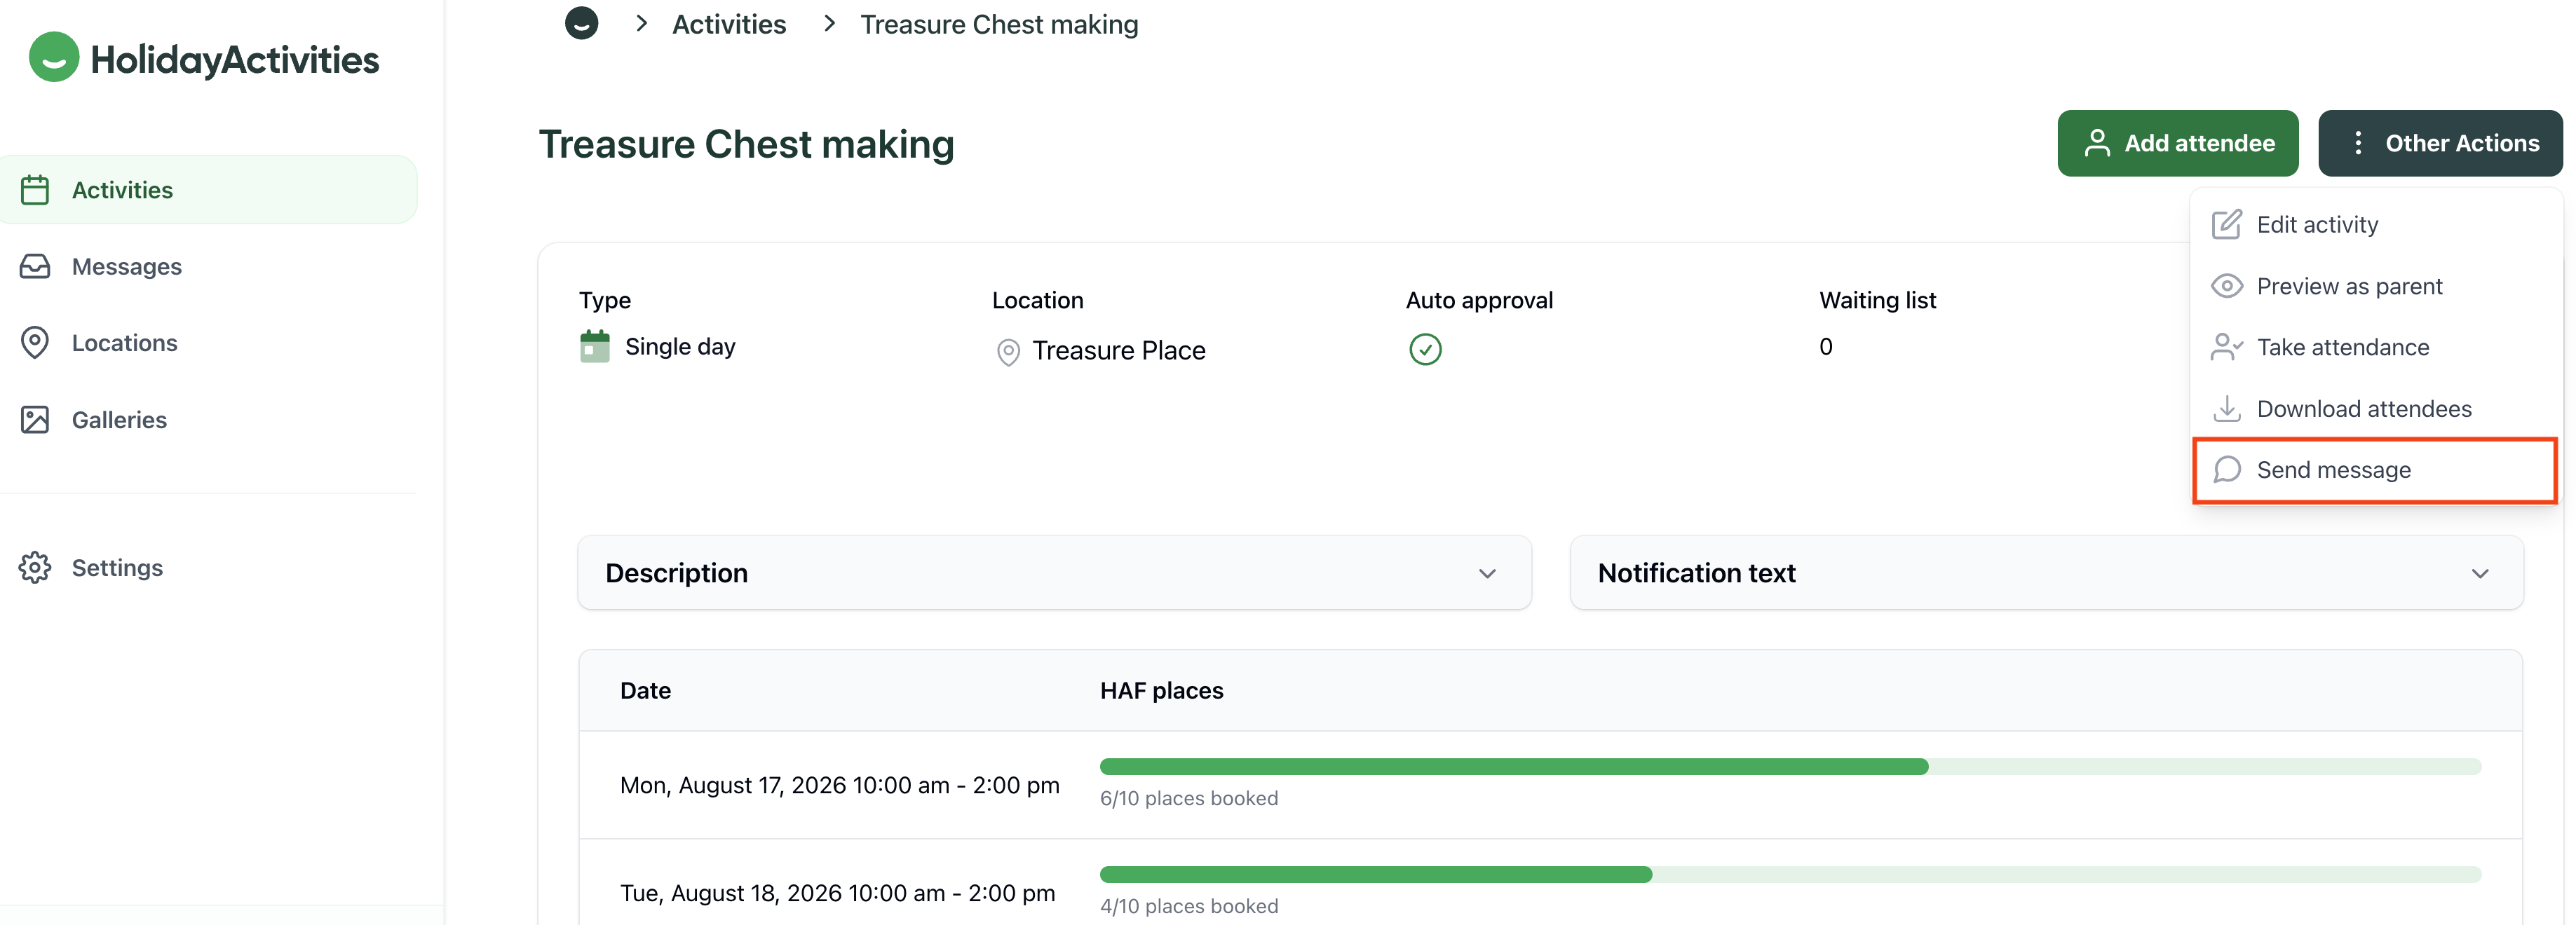This screenshot has width=2576, height=925.
Task: Choose Download attendees from the menu
Action: (x=2375, y=409)
